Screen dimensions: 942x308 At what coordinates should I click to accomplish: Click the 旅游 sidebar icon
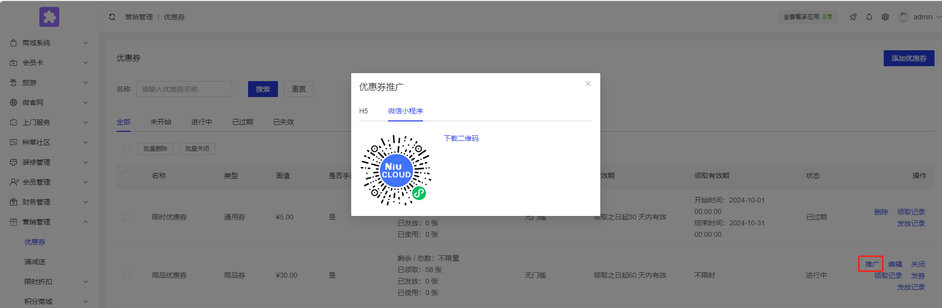tap(13, 83)
